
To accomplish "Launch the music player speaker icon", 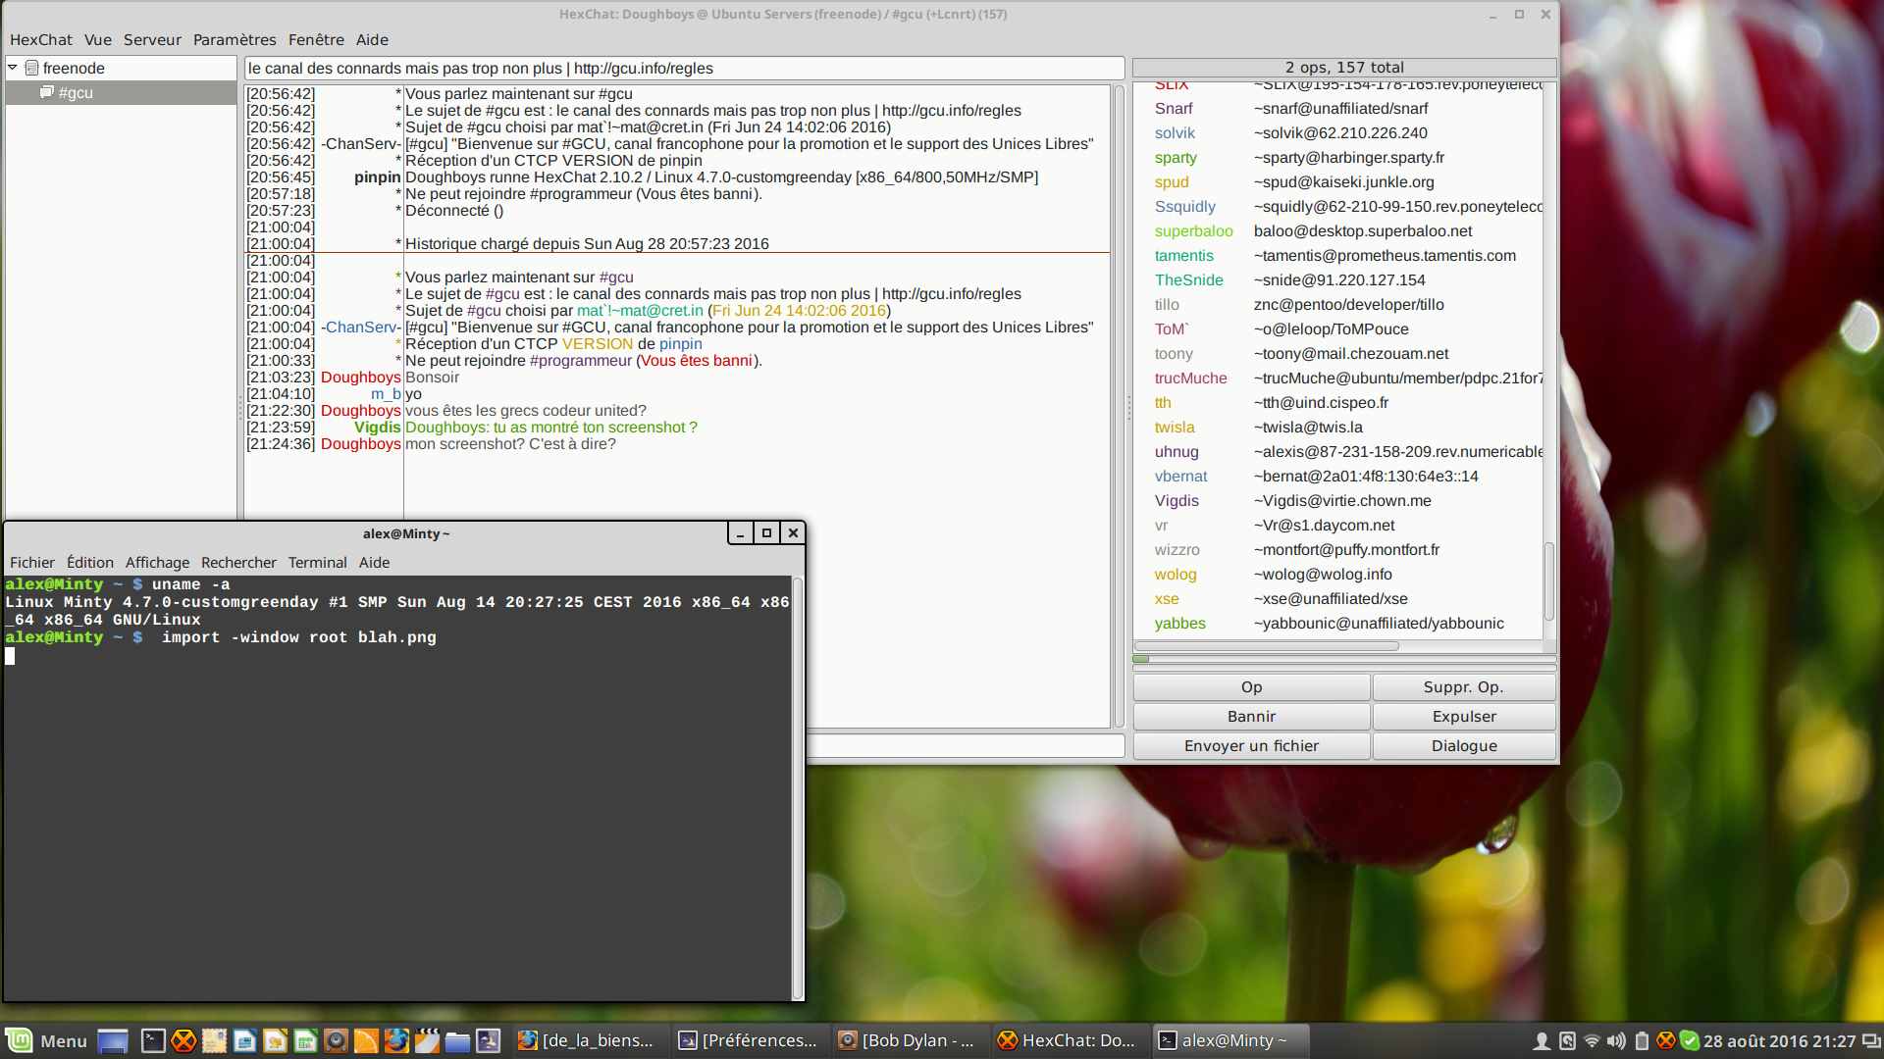I will point(336,1040).
